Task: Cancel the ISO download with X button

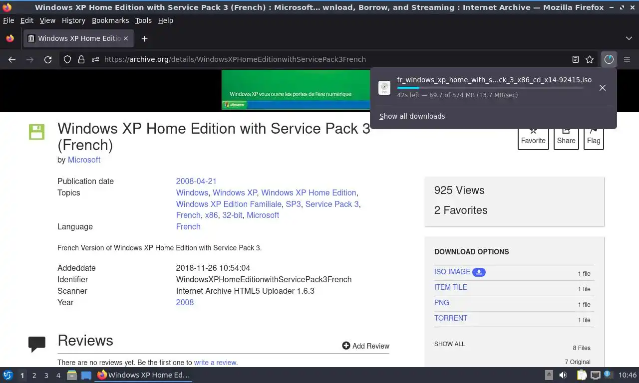Action: (x=603, y=88)
